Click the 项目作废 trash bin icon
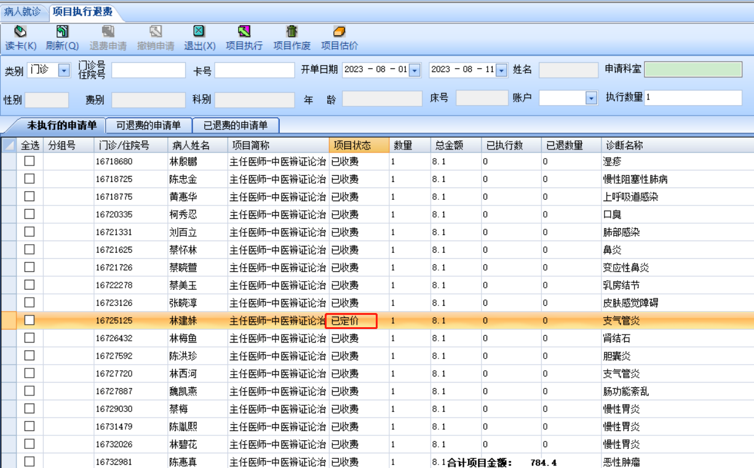Viewport: 754px width, 468px height. [292, 31]
